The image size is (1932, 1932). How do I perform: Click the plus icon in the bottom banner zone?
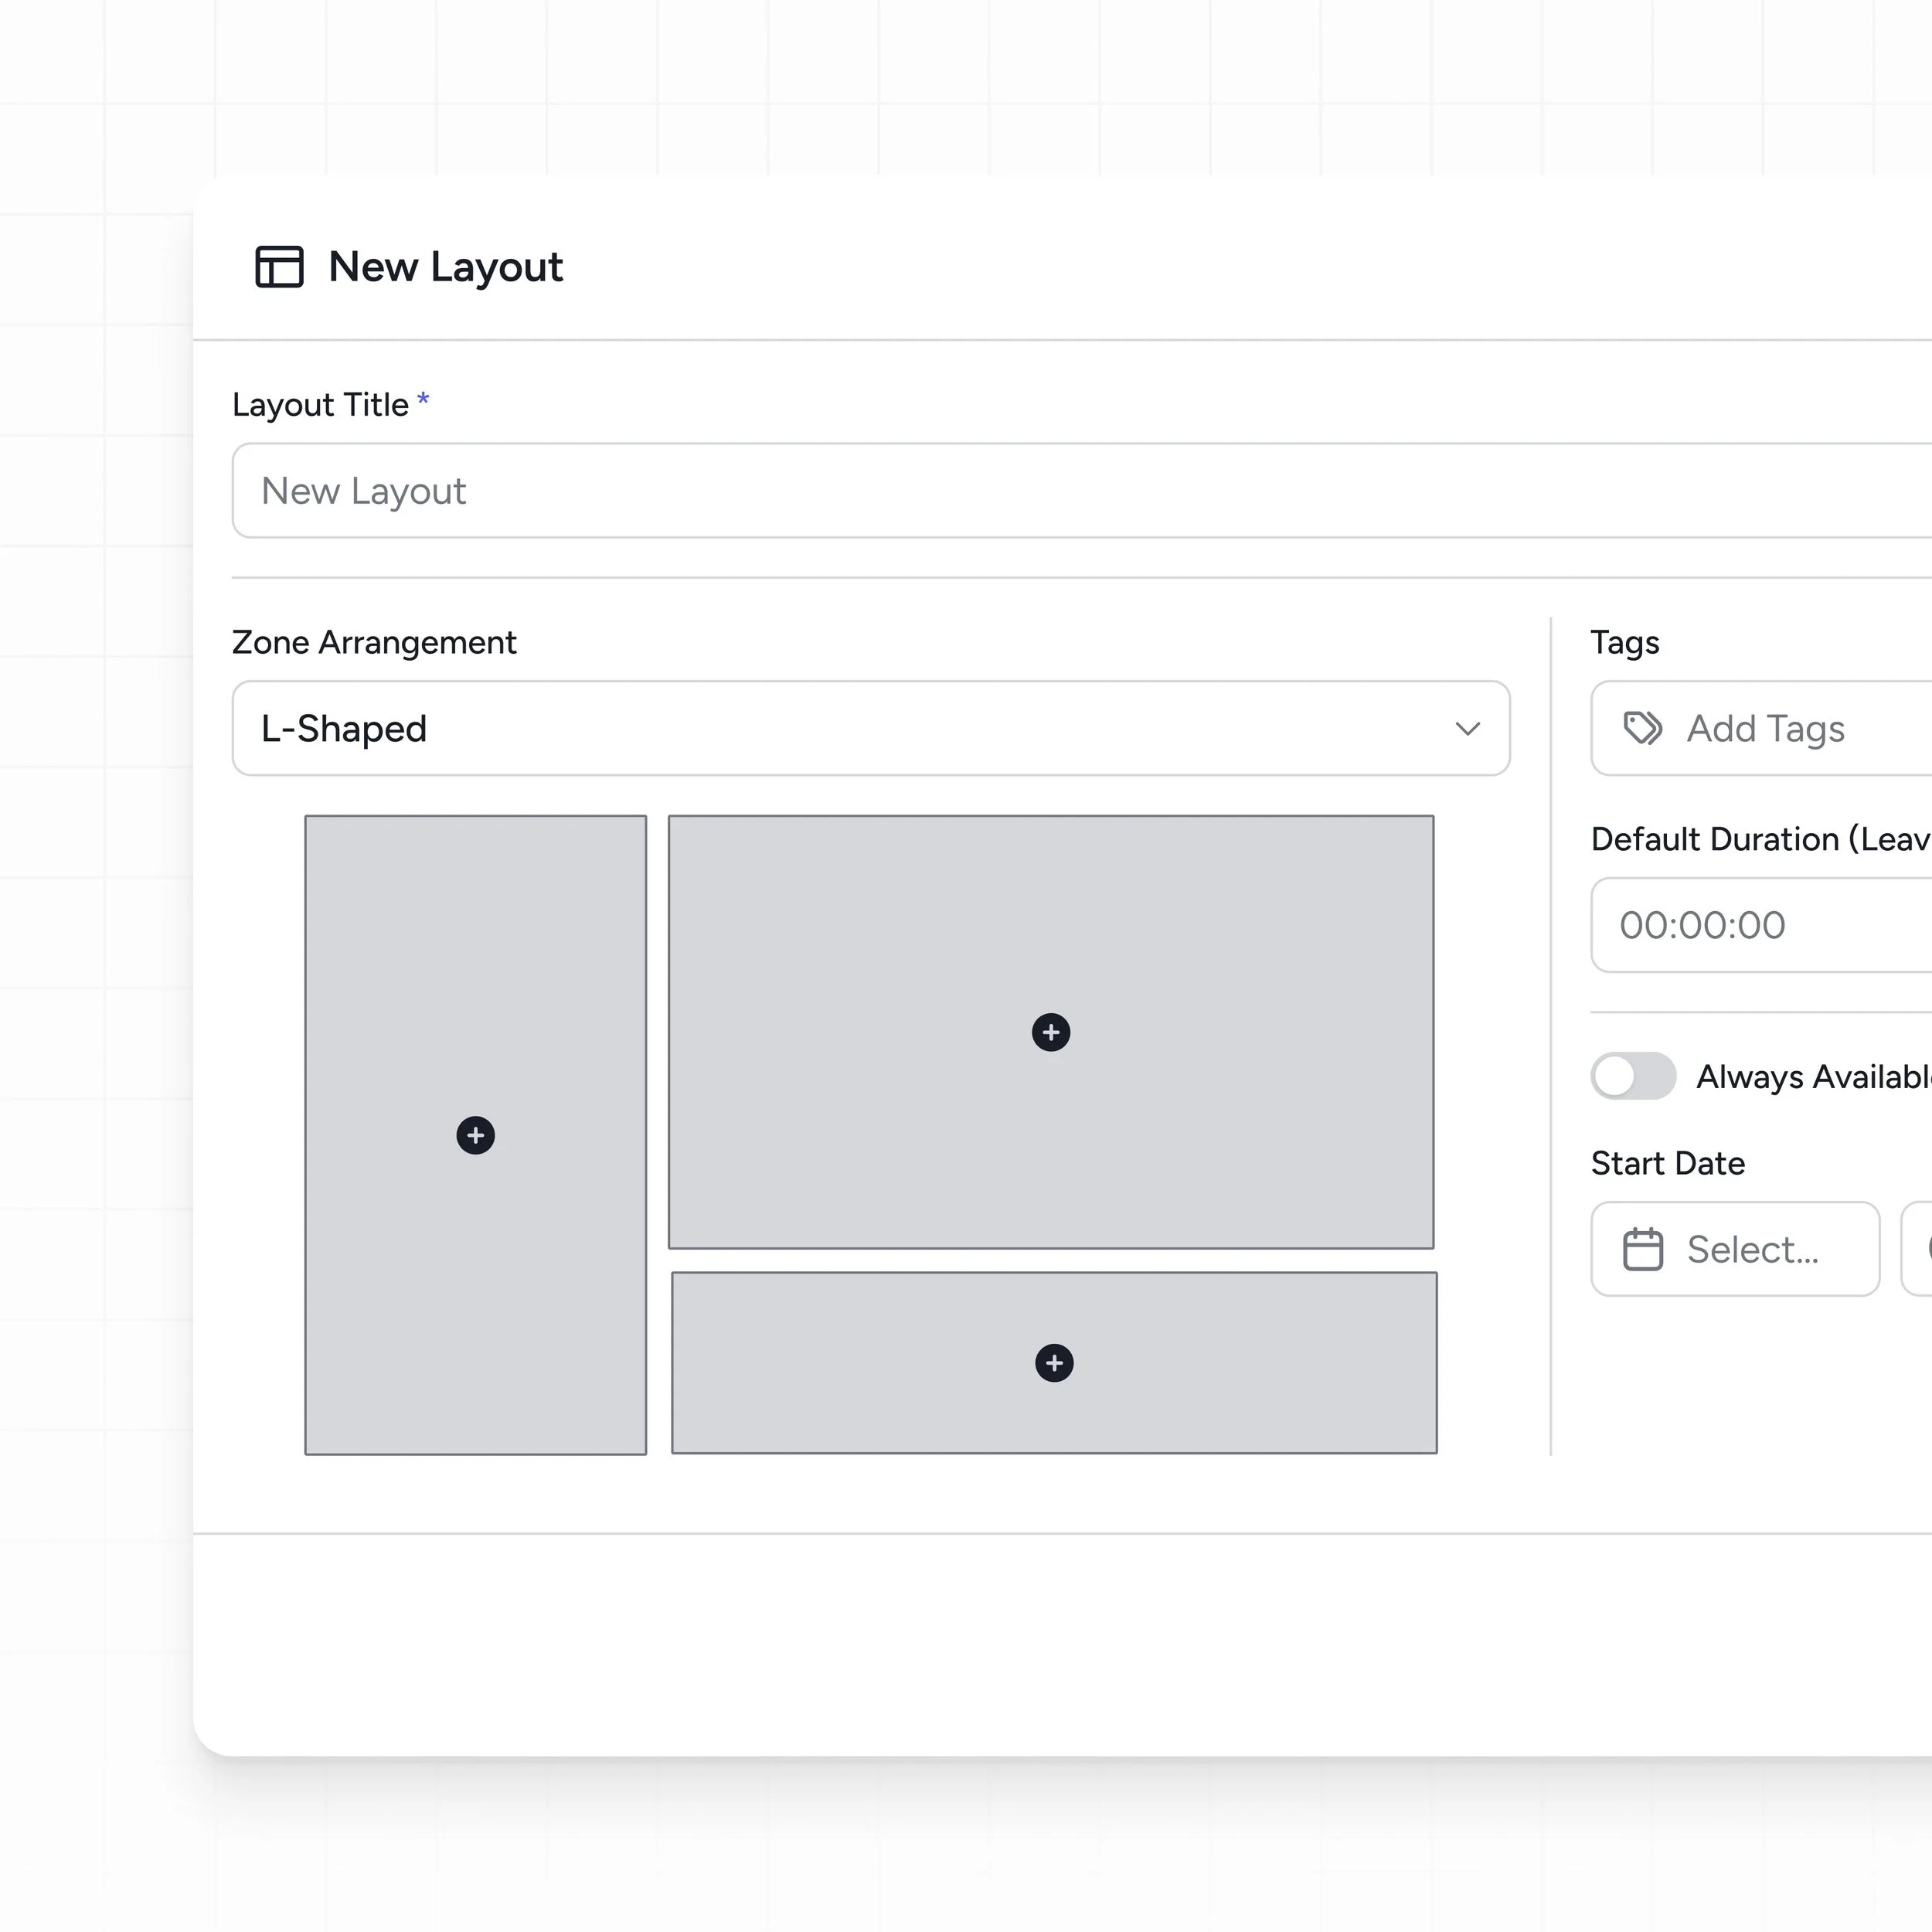1053,1362
